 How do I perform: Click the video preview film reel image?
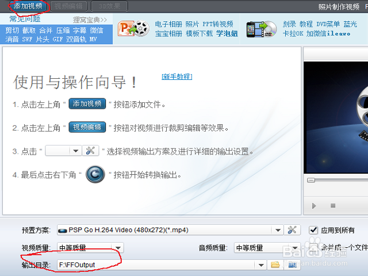tap(336, 117)
